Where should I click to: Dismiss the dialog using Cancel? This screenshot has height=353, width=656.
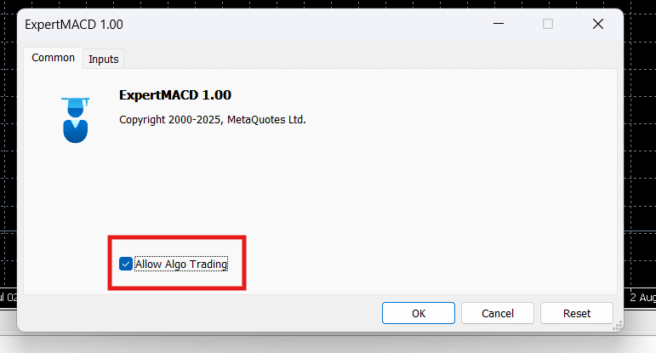pos(498,313)
